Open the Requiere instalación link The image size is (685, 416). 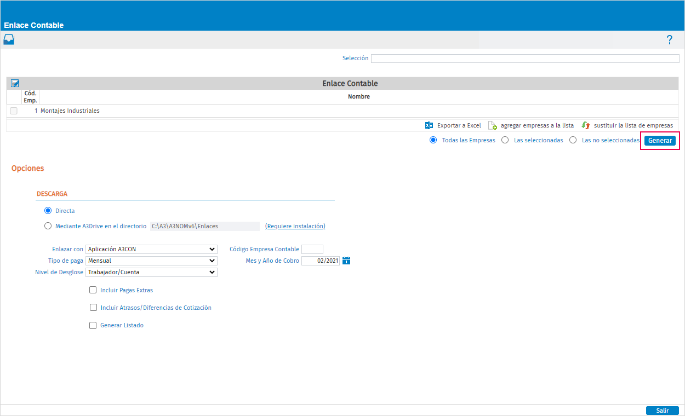(x=295, y=226)
